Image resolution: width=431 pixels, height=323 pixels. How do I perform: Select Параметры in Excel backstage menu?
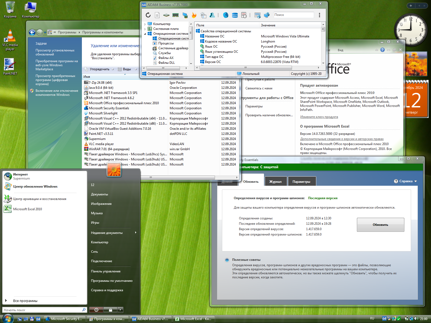tap(254, 106)
